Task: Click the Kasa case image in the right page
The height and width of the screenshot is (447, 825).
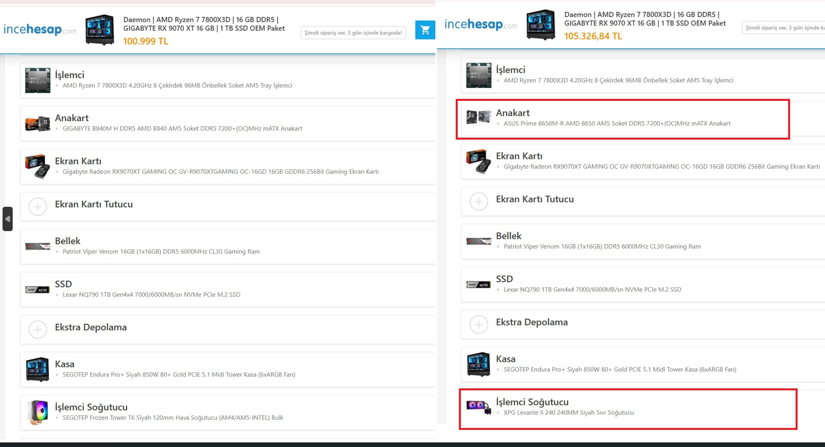Action: pyautogui.click(x=479, y=364)
